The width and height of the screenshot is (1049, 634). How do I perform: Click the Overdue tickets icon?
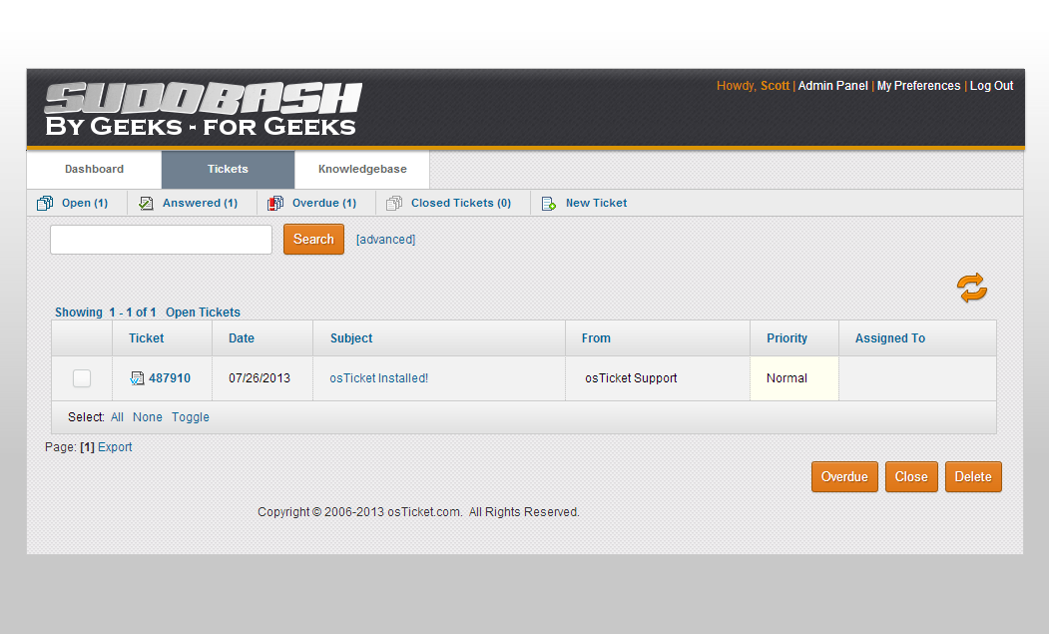(x=275, y=204)
